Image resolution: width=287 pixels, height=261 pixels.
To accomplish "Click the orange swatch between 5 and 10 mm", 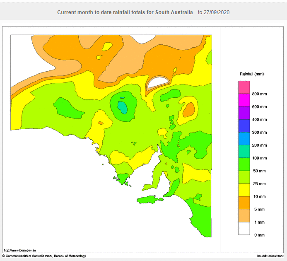I will pyautogui.click(x=244, y=203).
